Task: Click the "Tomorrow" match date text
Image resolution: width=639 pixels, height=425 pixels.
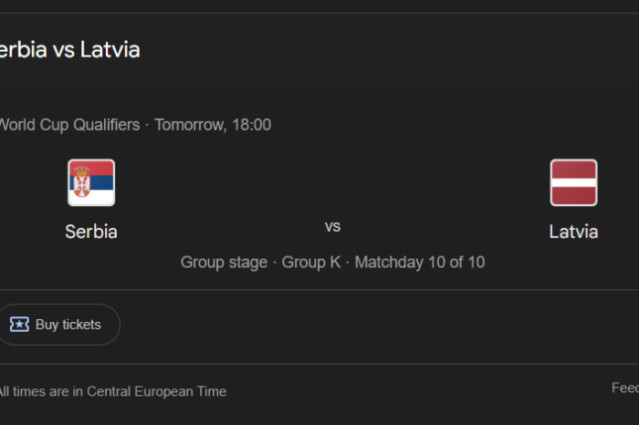Action: point(189,125)
